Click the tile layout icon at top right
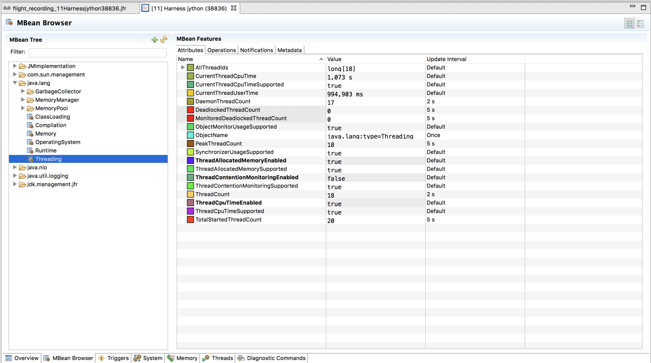 pyautogui.click(x=630, y=23)
